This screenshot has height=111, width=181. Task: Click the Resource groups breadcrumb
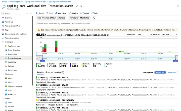click(x=16, y=1)
